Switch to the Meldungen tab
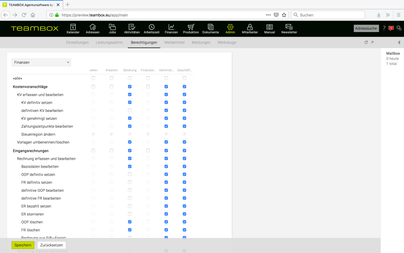This screenshot has width=404, height=253. point(201,42)
